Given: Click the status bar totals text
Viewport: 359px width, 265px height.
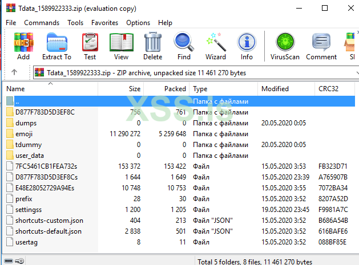Looking at the screenshot, I should (255, 262).
